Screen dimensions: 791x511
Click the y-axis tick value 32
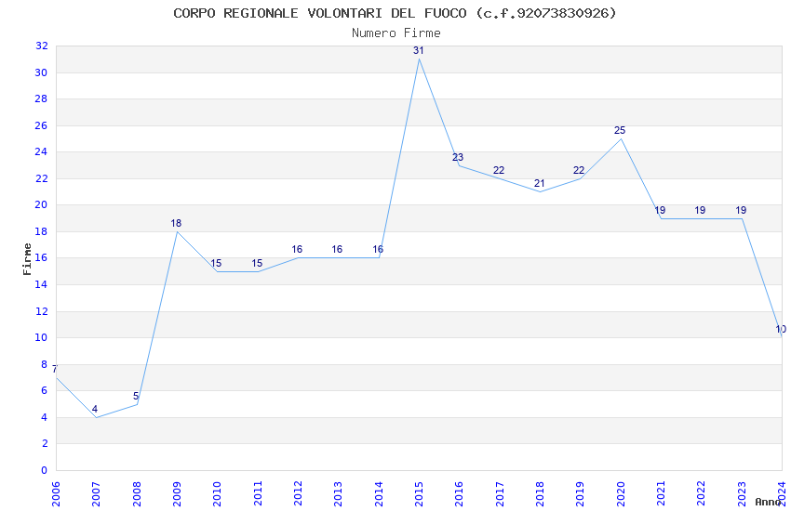click(x=41, y=46)
